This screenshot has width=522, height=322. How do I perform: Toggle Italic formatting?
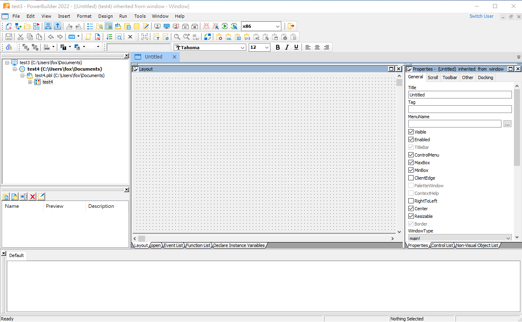click(x=287, y=47)
